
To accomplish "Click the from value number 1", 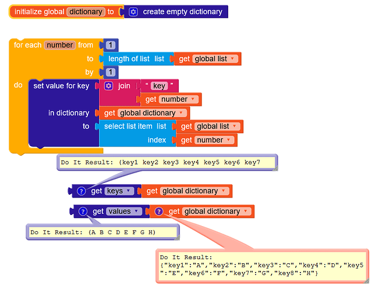I will pyautogui.click(x=111, y=45).
